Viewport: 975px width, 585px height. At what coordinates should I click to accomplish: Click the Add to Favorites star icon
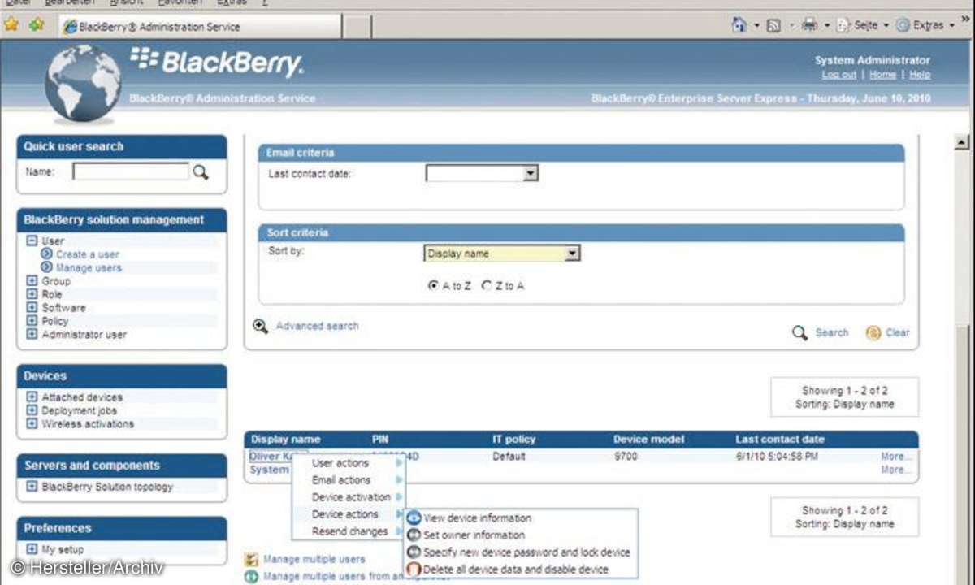click(x=36, y=24)
